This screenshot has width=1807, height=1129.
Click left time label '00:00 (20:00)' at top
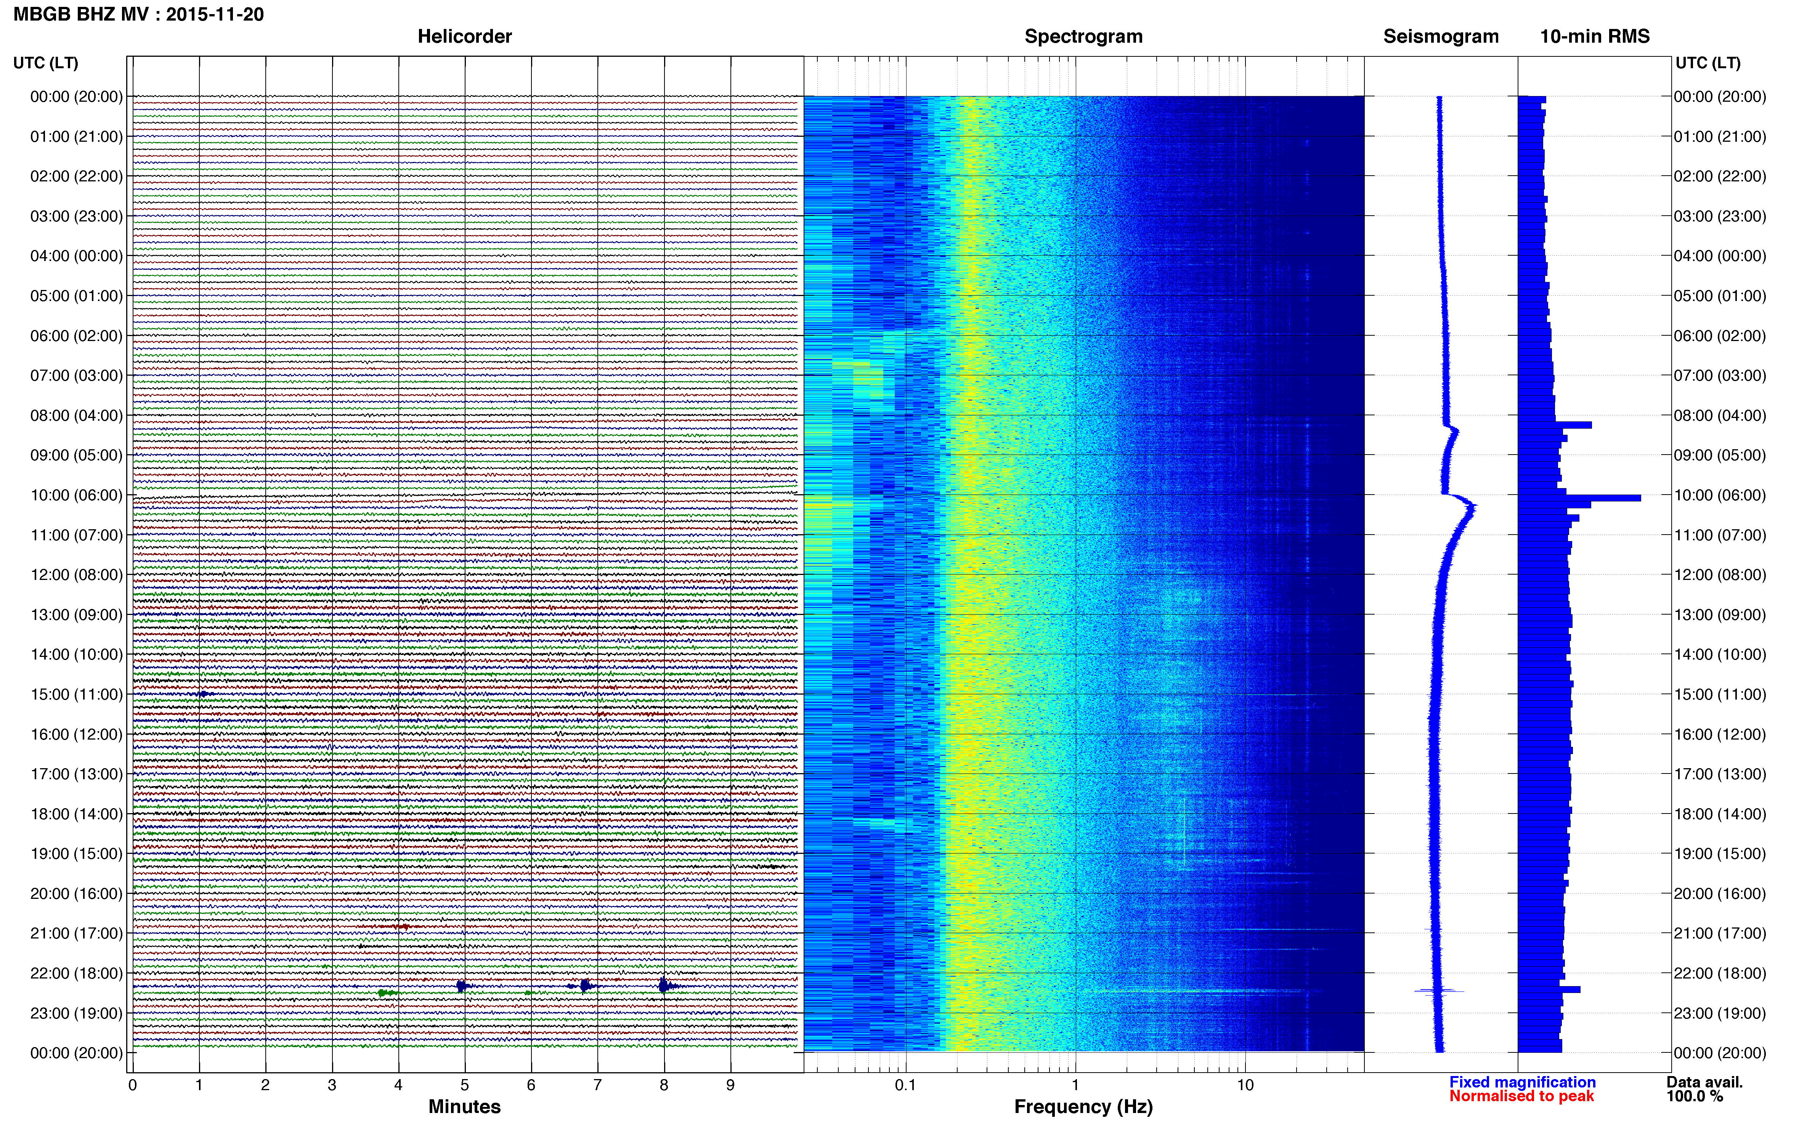76,96
